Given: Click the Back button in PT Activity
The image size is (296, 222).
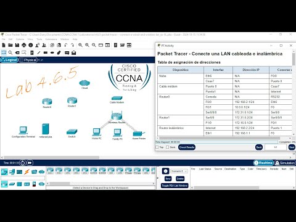Looking at the screenshot, I should tap(259, 147).
